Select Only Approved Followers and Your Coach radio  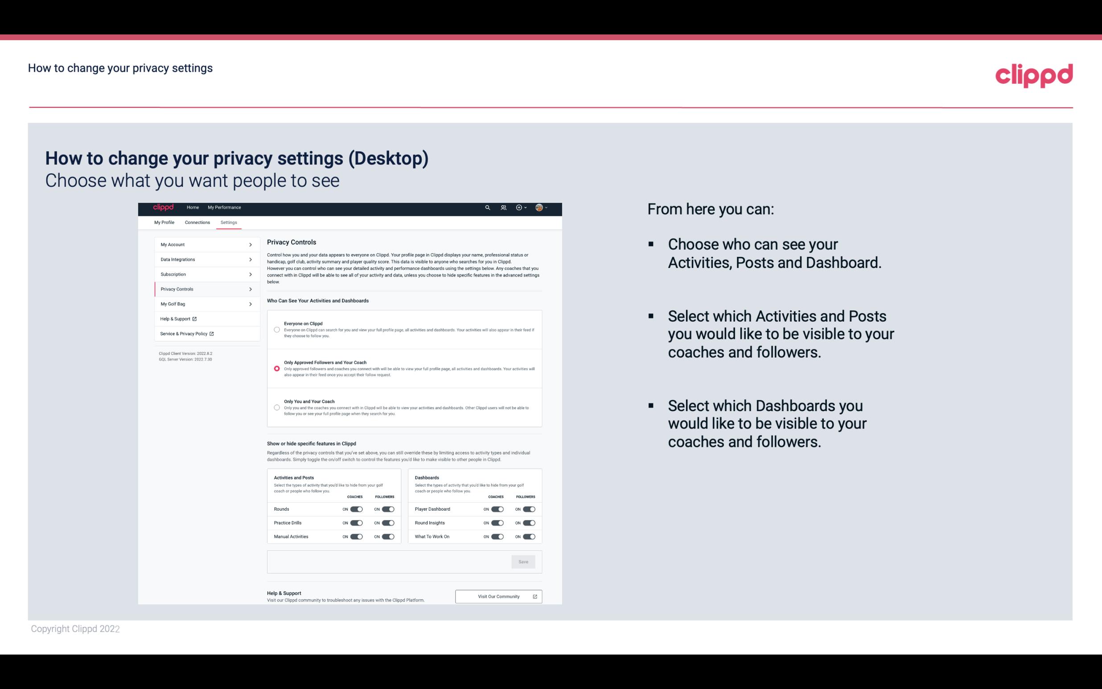point(276,368)
